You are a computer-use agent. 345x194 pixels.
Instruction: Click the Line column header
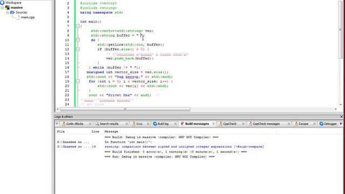pos(95,131)
